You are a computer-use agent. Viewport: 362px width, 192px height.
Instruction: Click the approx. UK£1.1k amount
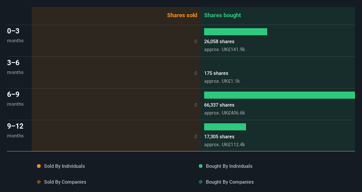pyautogui.click(x=222, y=81)
